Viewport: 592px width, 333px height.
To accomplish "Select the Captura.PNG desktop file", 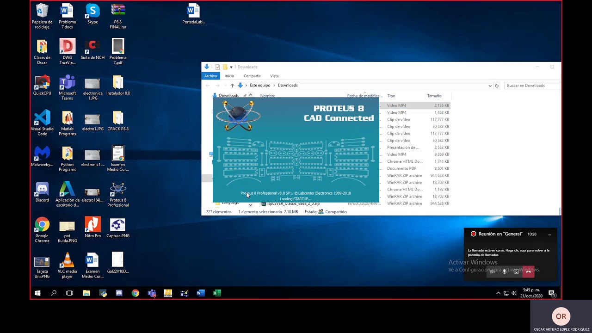I will click(118, 228).
